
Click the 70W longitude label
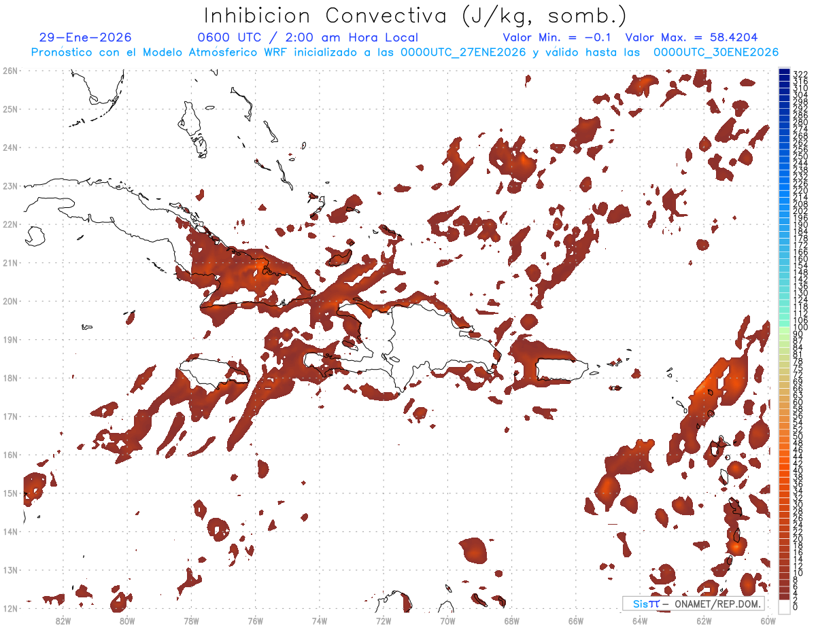click(447, 620)
